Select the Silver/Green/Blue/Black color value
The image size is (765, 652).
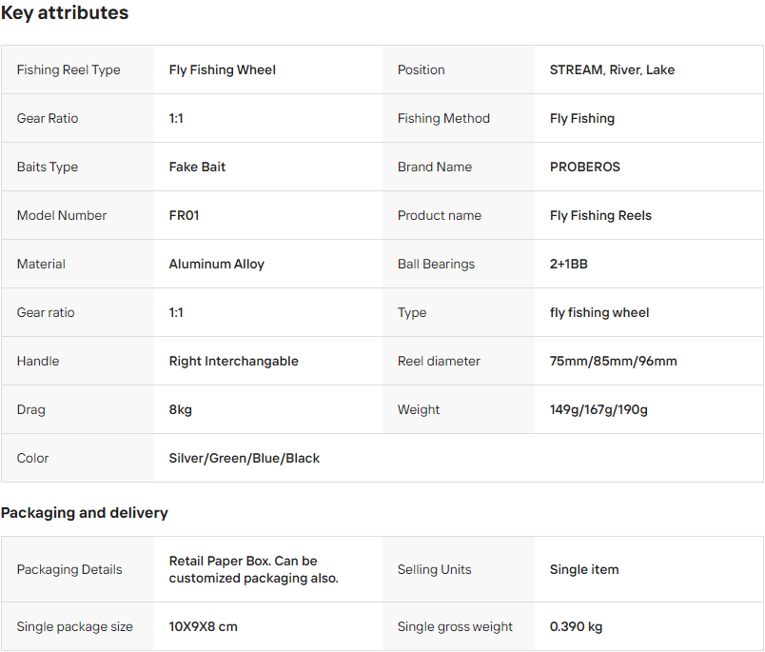(x=244, y=458)
